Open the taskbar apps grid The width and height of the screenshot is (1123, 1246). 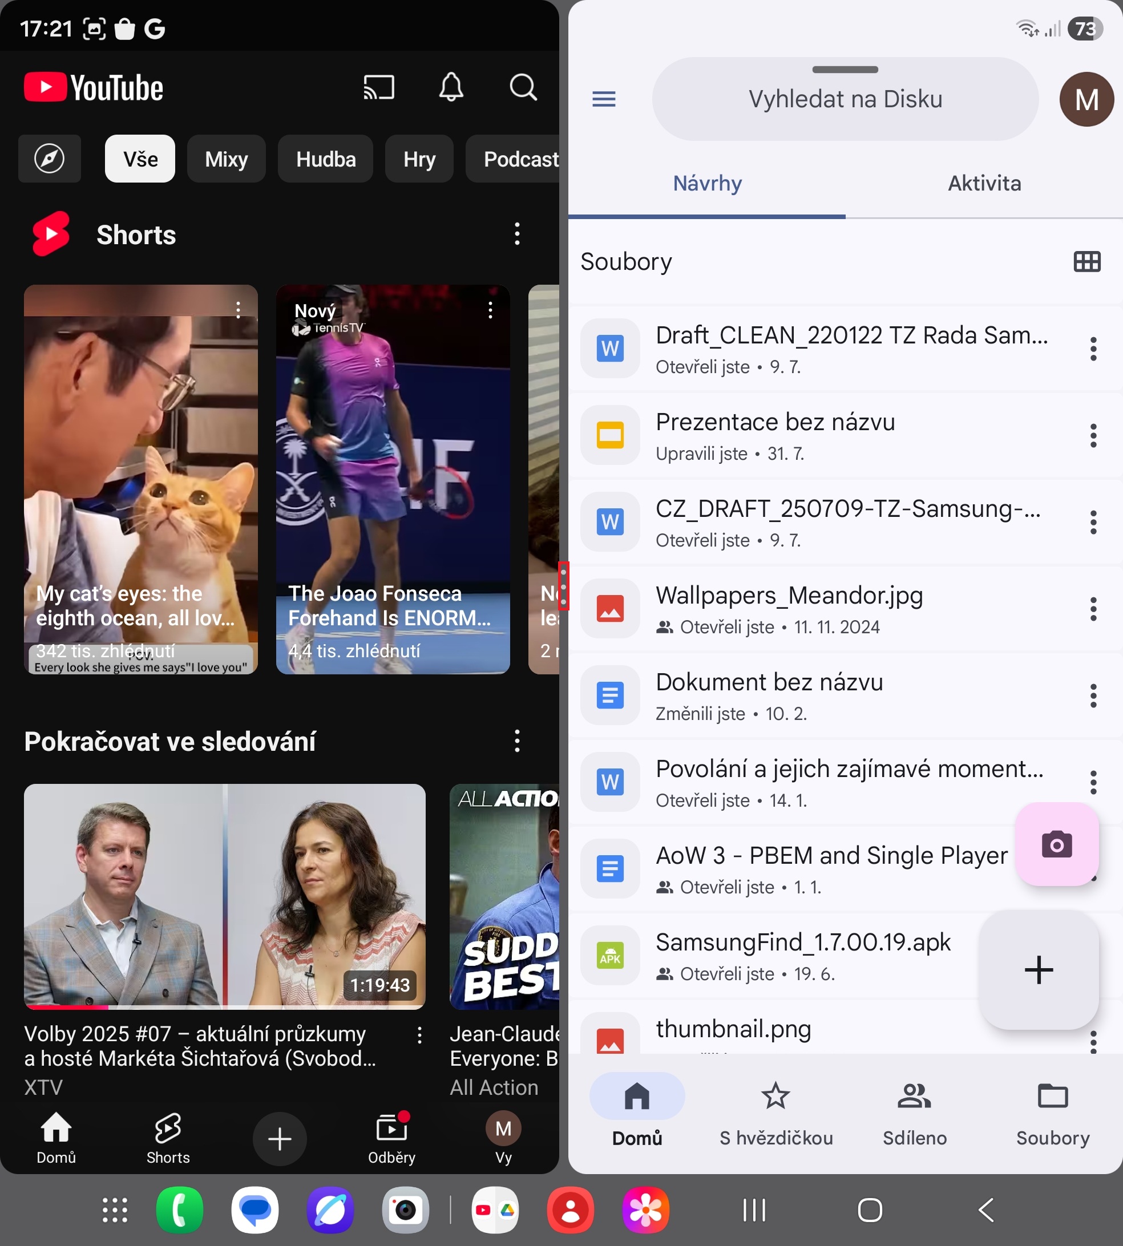pos(115,1209)
